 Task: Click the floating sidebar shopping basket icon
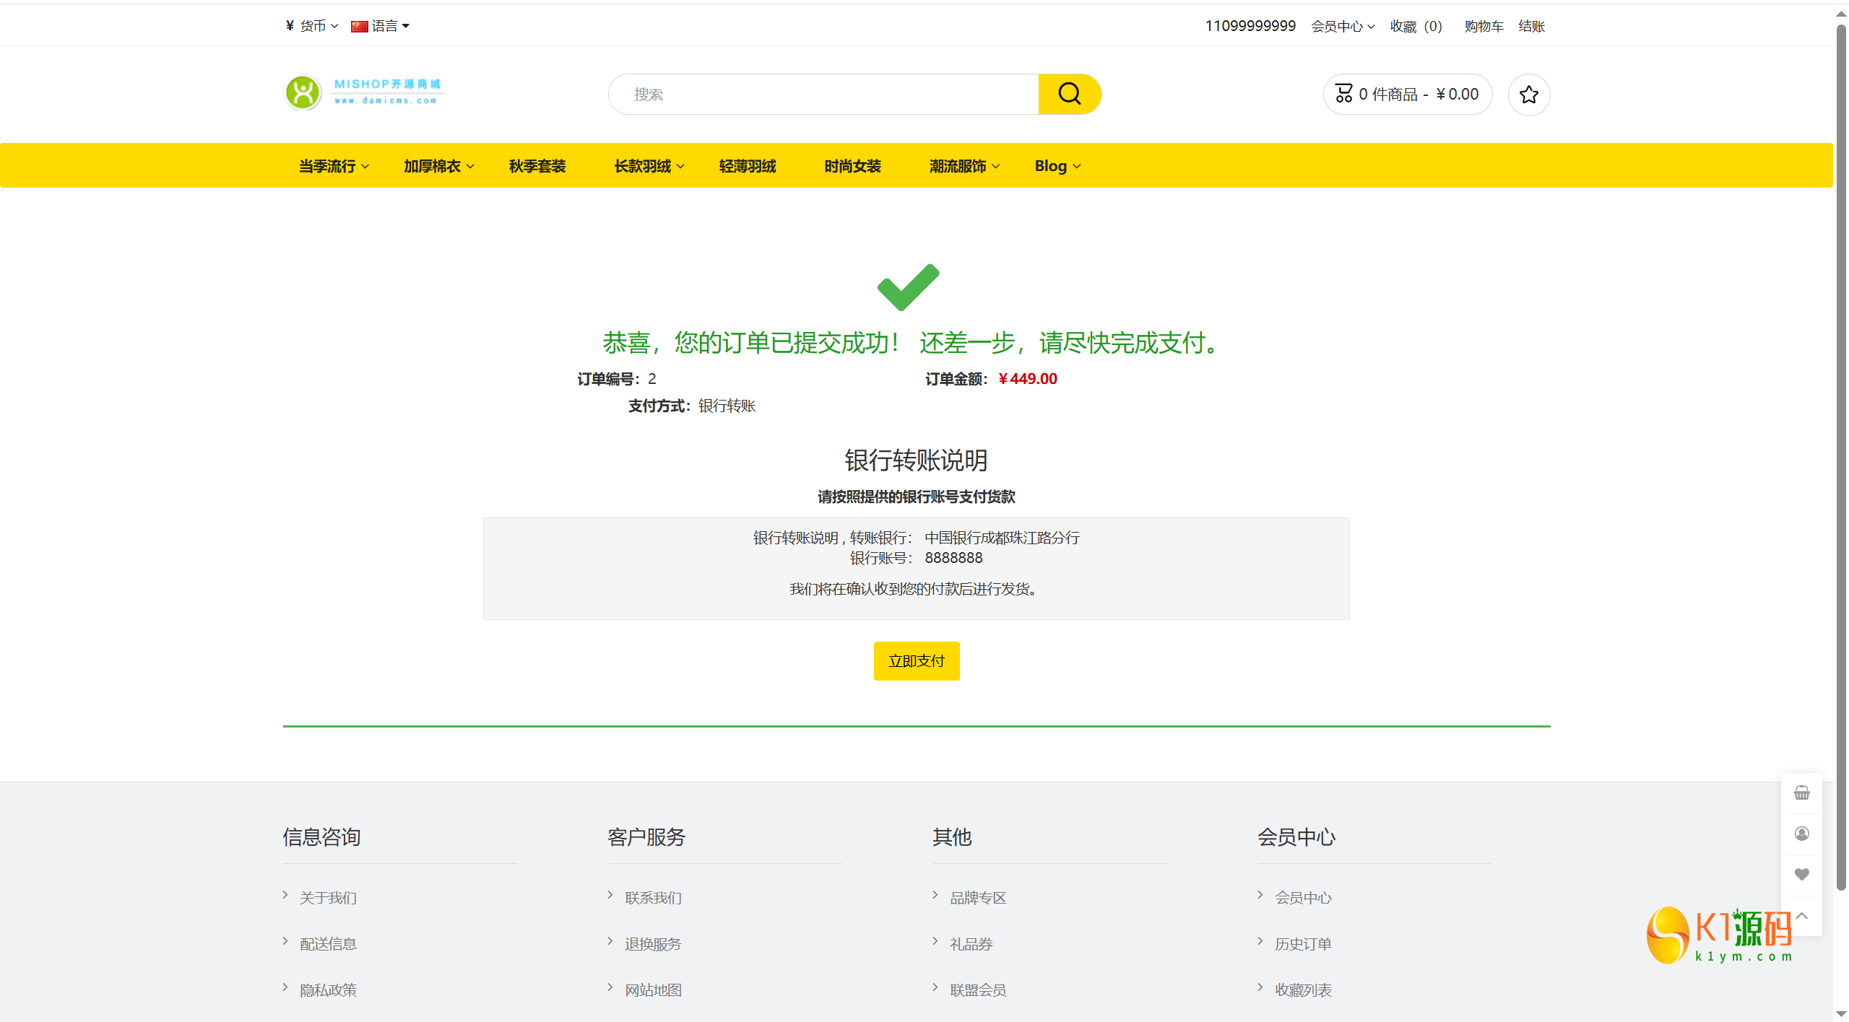pyautogui.click(x=1801, y=792)
